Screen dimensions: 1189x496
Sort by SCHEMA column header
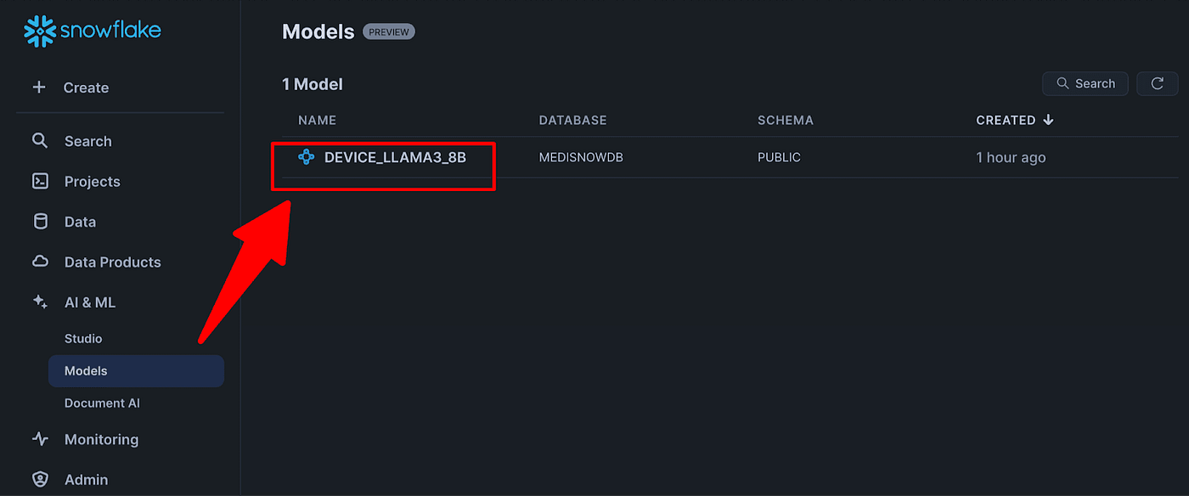[x=786, y=120]
